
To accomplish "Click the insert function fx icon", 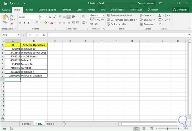I will click(44, 35).
